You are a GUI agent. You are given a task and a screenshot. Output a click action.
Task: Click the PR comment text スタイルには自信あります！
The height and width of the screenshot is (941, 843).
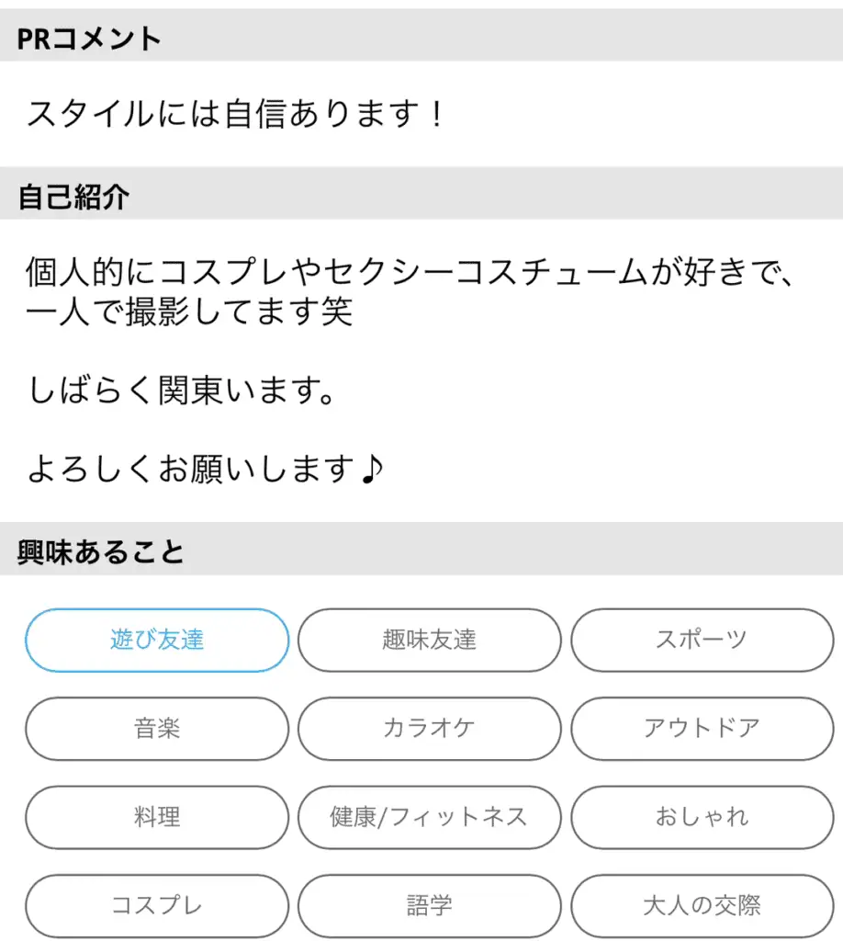click(236, 113)
